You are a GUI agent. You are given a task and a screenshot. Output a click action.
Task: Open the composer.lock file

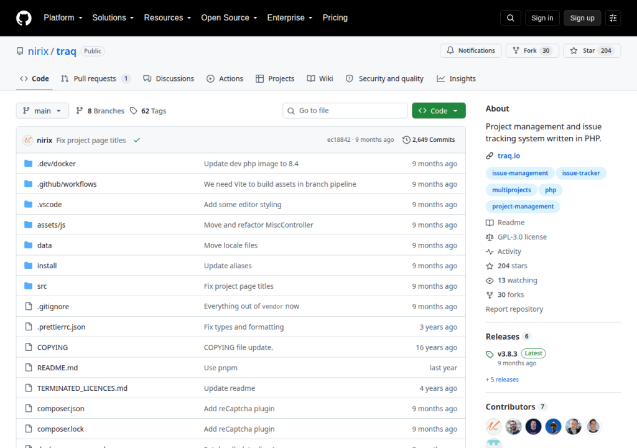(60, 429)
